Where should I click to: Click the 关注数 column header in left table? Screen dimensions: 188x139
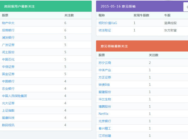[69, 15]
